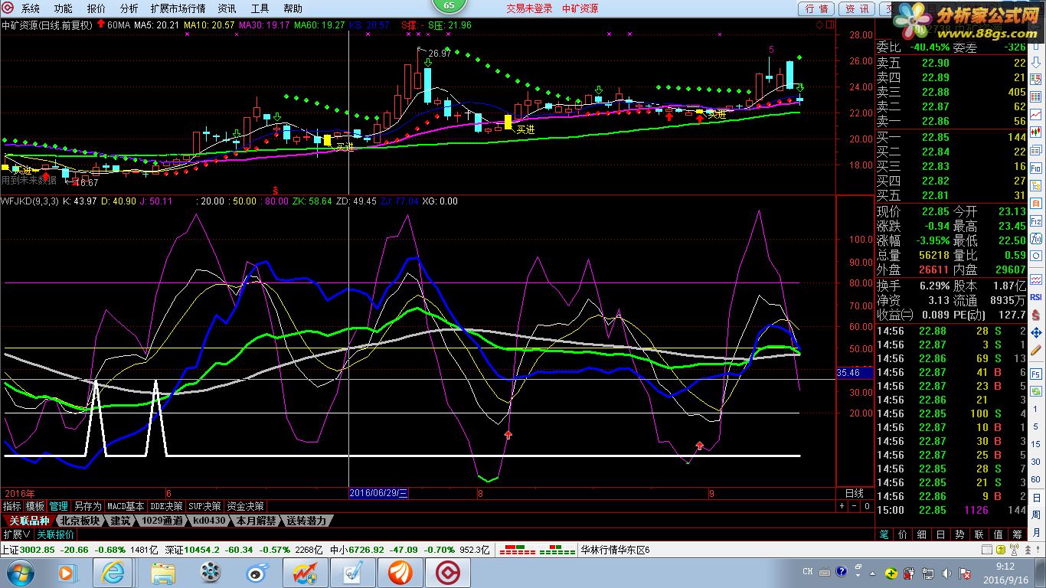Select the 60-minute period
The image size is (1046, 588).
tap(1036, 479)
